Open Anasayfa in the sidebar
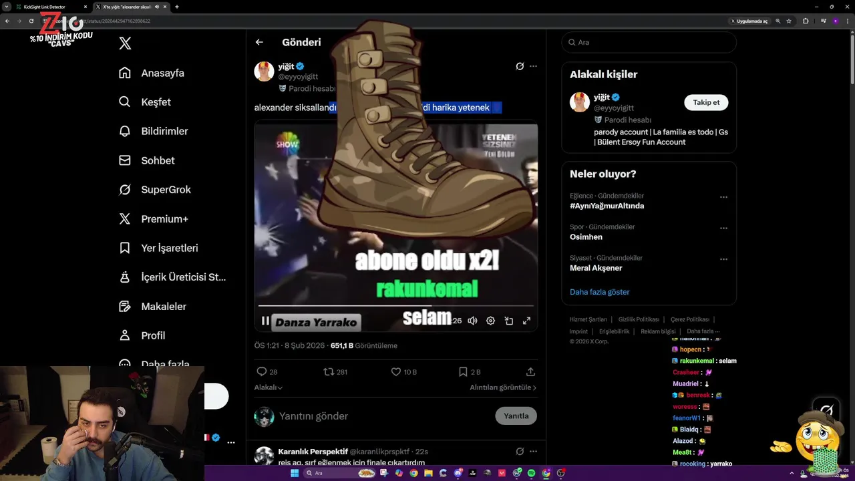Screen dimensions: 855x481 (152, 73)
